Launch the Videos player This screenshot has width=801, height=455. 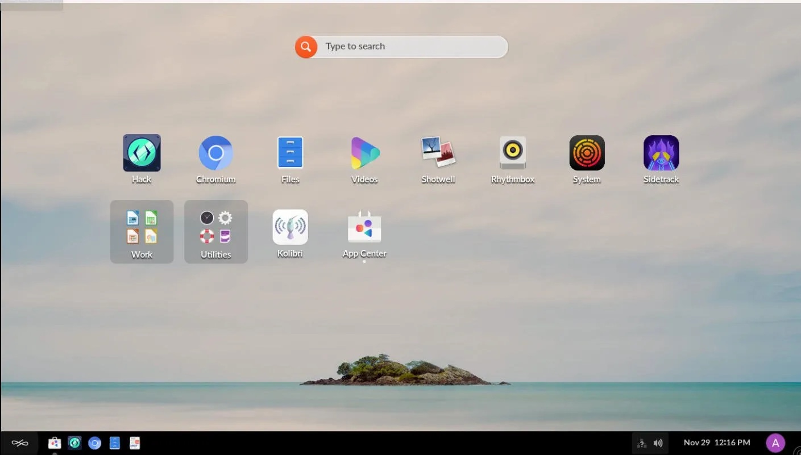[364, 152]
